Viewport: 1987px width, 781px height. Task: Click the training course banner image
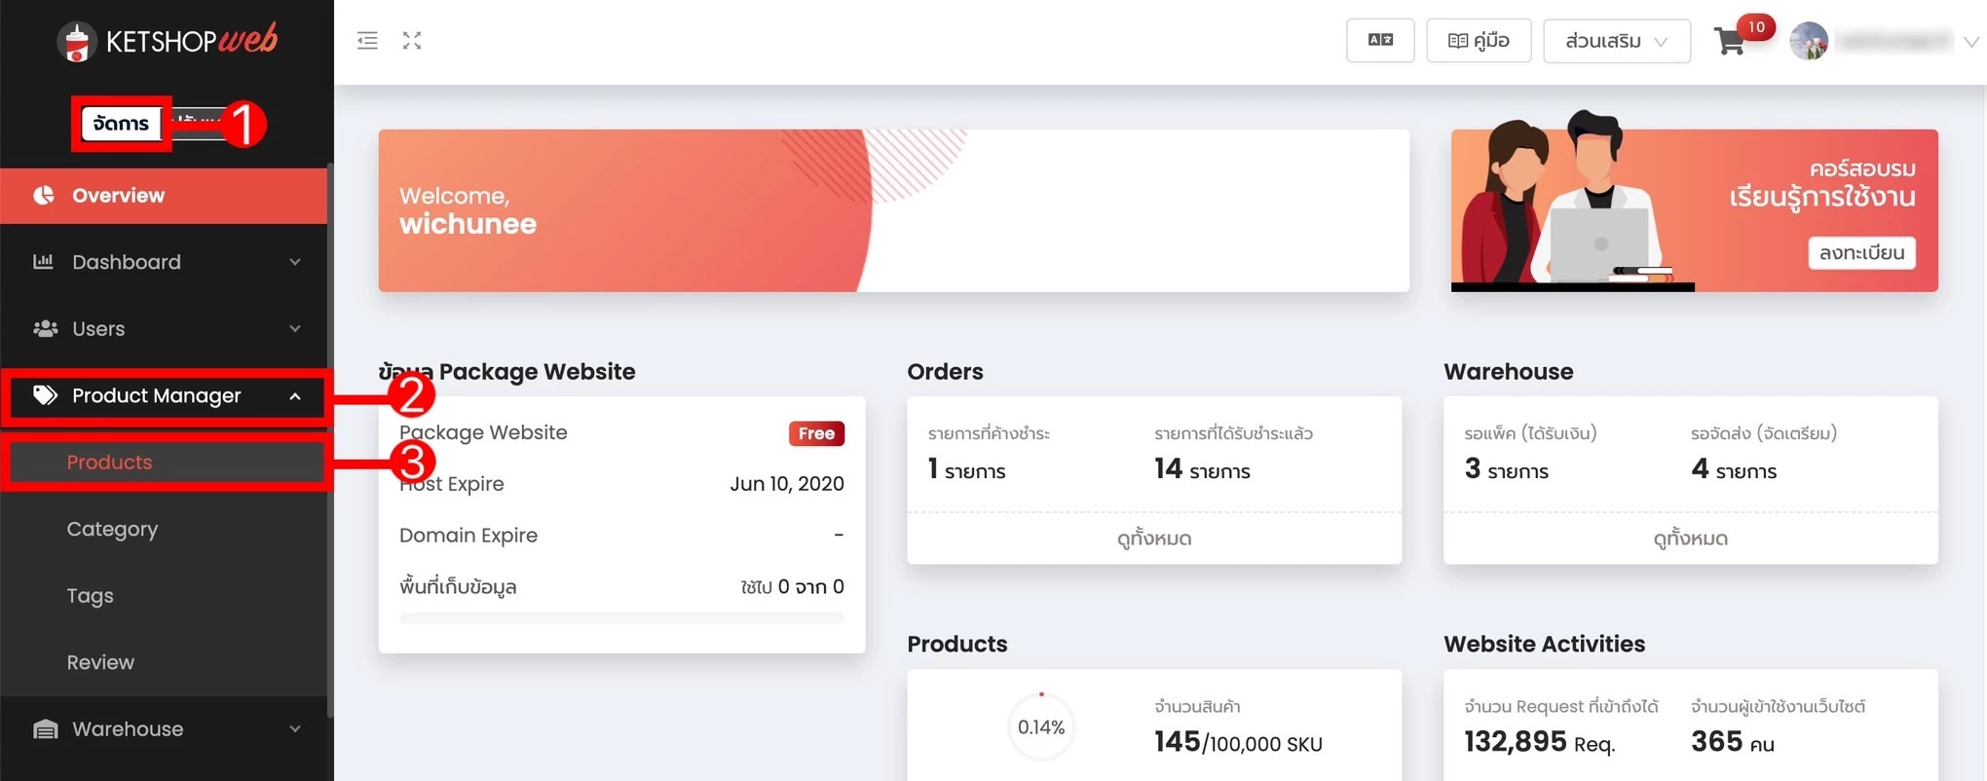1695,210
